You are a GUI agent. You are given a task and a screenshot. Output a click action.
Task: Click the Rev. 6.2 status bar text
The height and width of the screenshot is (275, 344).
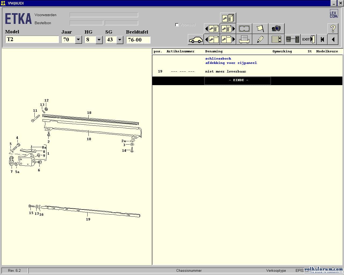pyautogui.click(x=14, y=270)
